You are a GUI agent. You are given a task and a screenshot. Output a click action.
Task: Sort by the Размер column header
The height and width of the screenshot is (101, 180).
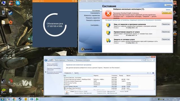click(x=122, y=75)
